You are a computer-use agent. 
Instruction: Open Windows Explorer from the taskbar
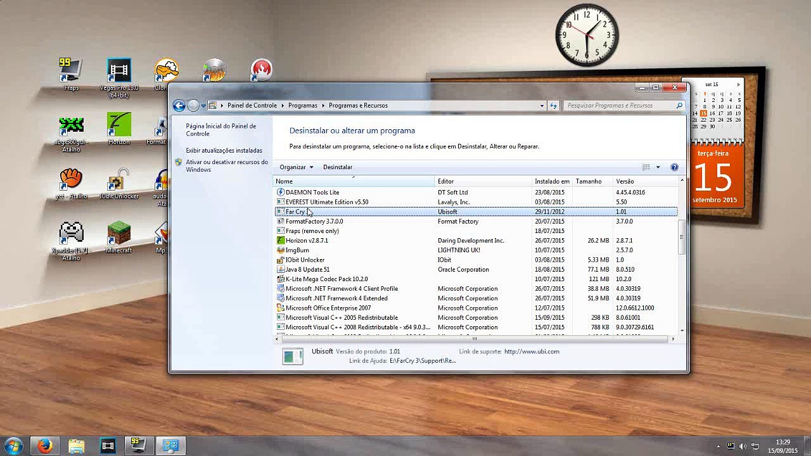point(76,446)
